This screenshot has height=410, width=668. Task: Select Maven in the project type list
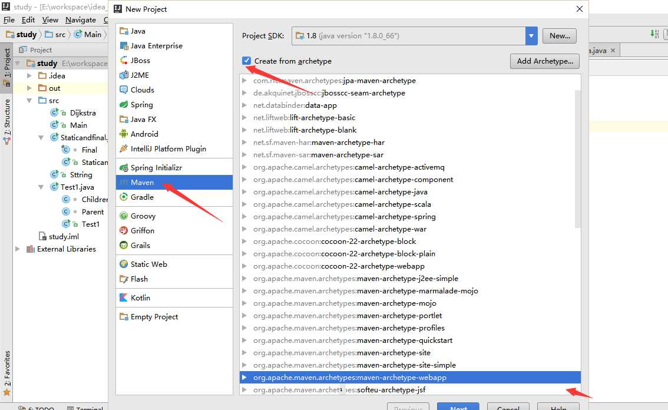(174, 183)
